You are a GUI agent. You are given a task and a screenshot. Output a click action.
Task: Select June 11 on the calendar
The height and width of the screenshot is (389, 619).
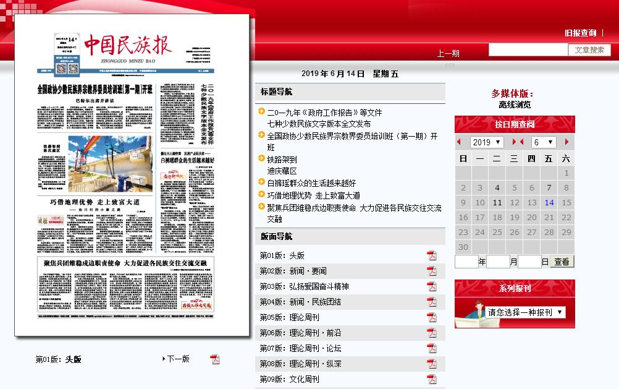(497, 202)
